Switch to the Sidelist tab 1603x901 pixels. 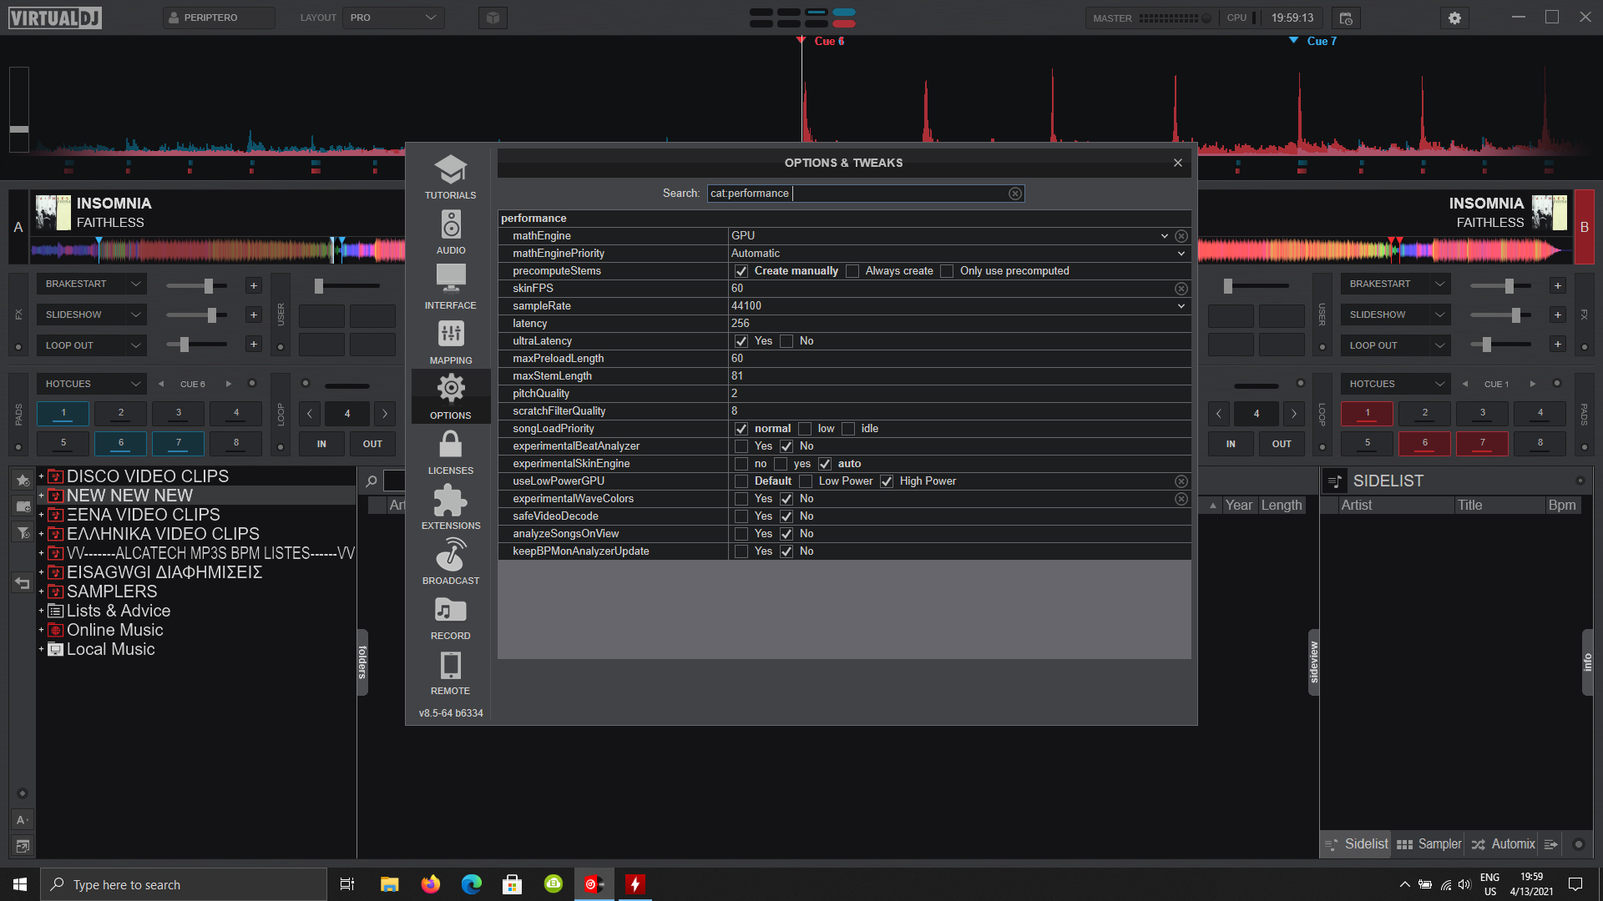tap(1358, 844)
